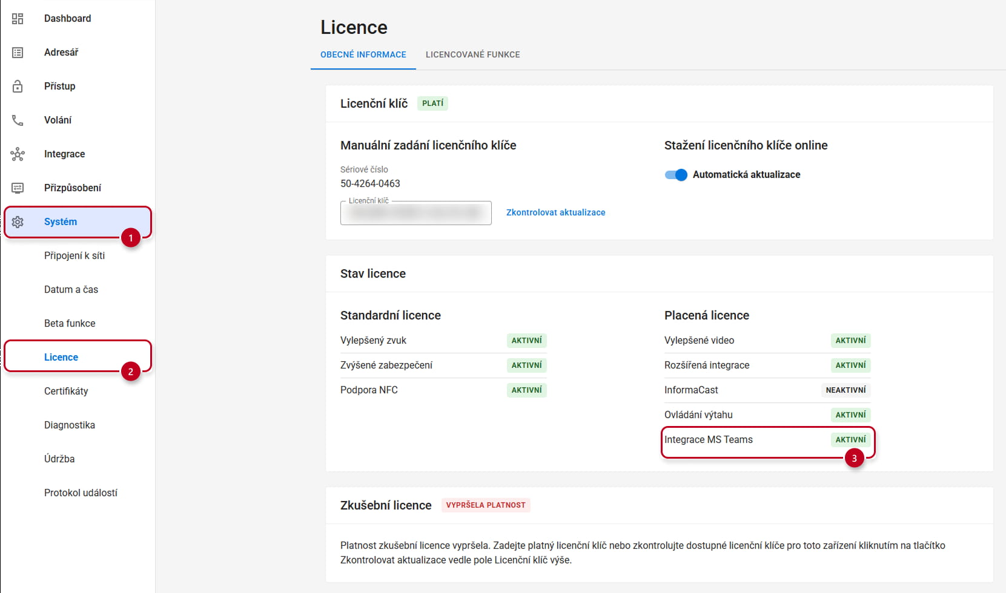Click the Zvýšené zabezpečení row label
This screenshot has width=1006, height=593.
pos(386,365)
